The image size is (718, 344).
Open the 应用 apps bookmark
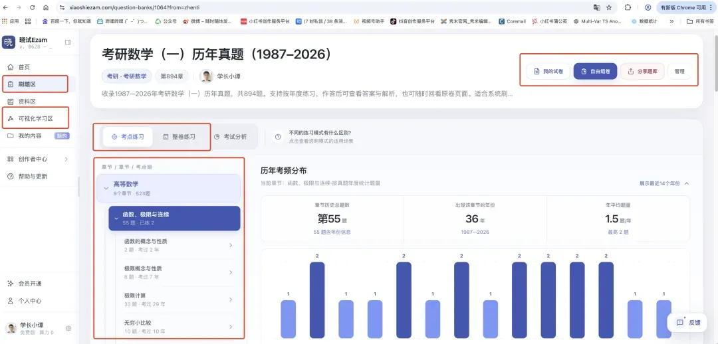point(11,21)
